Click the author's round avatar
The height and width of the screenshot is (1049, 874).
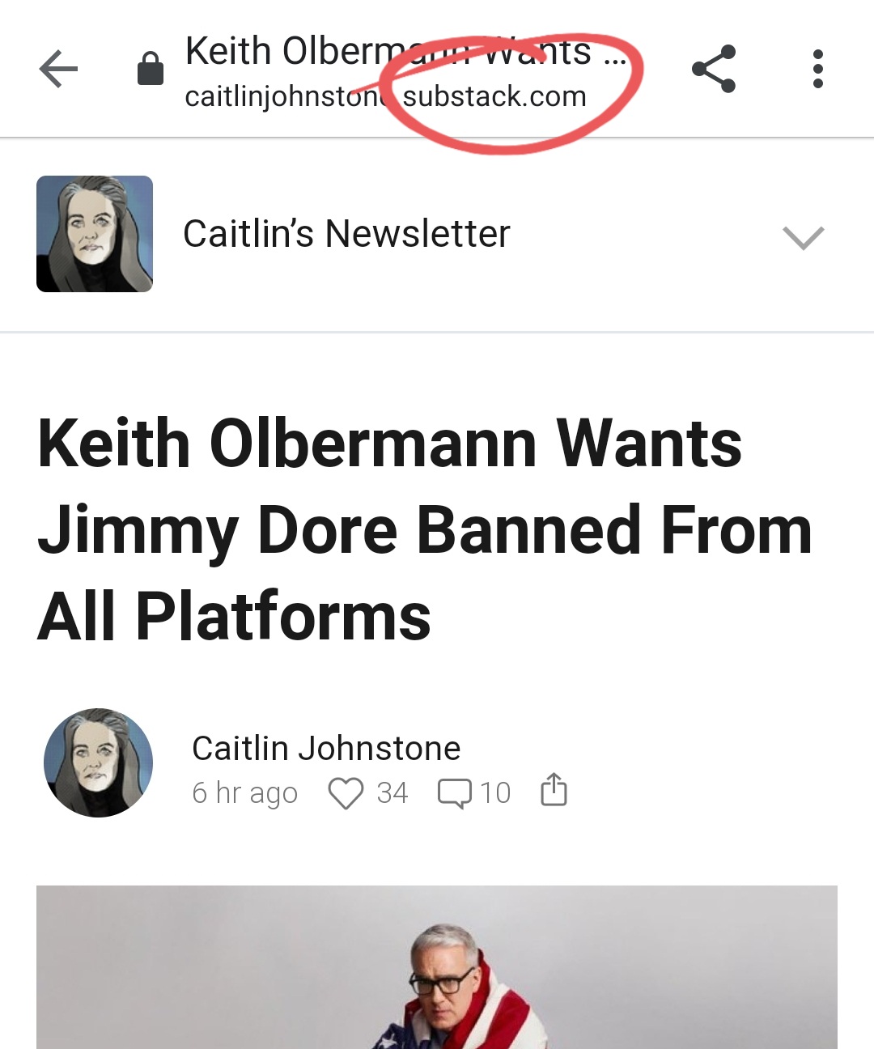(98, 762)
